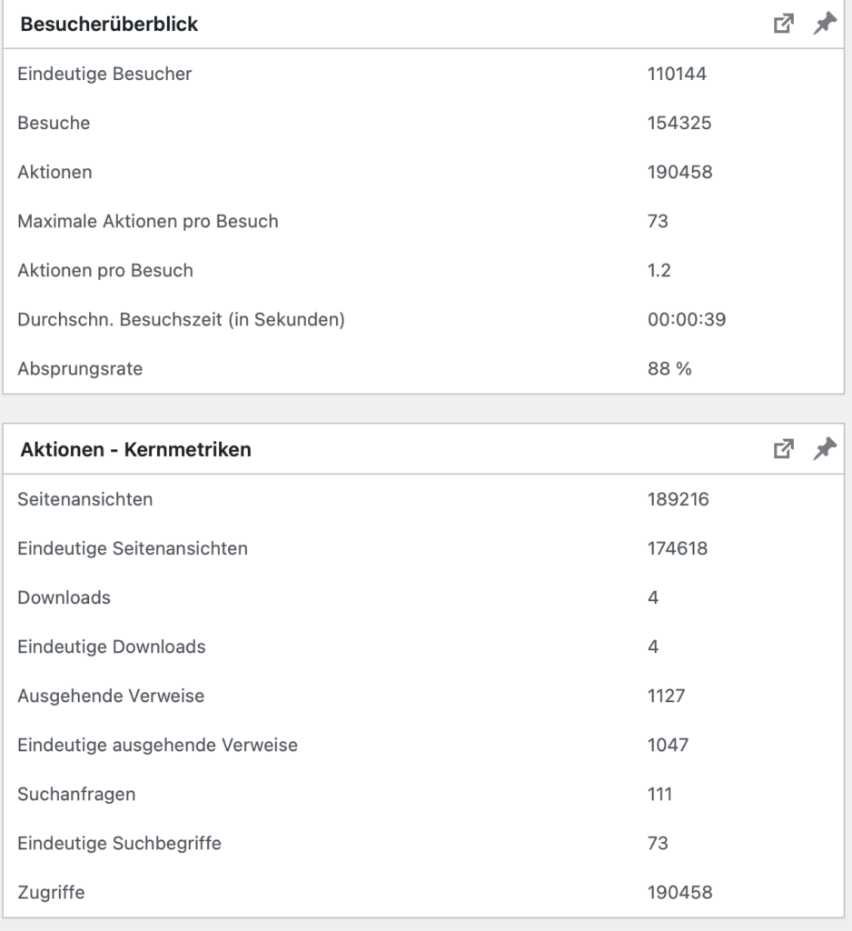
Task: Click the Suchanfragen value 111
Action: (x=659, y=794)
